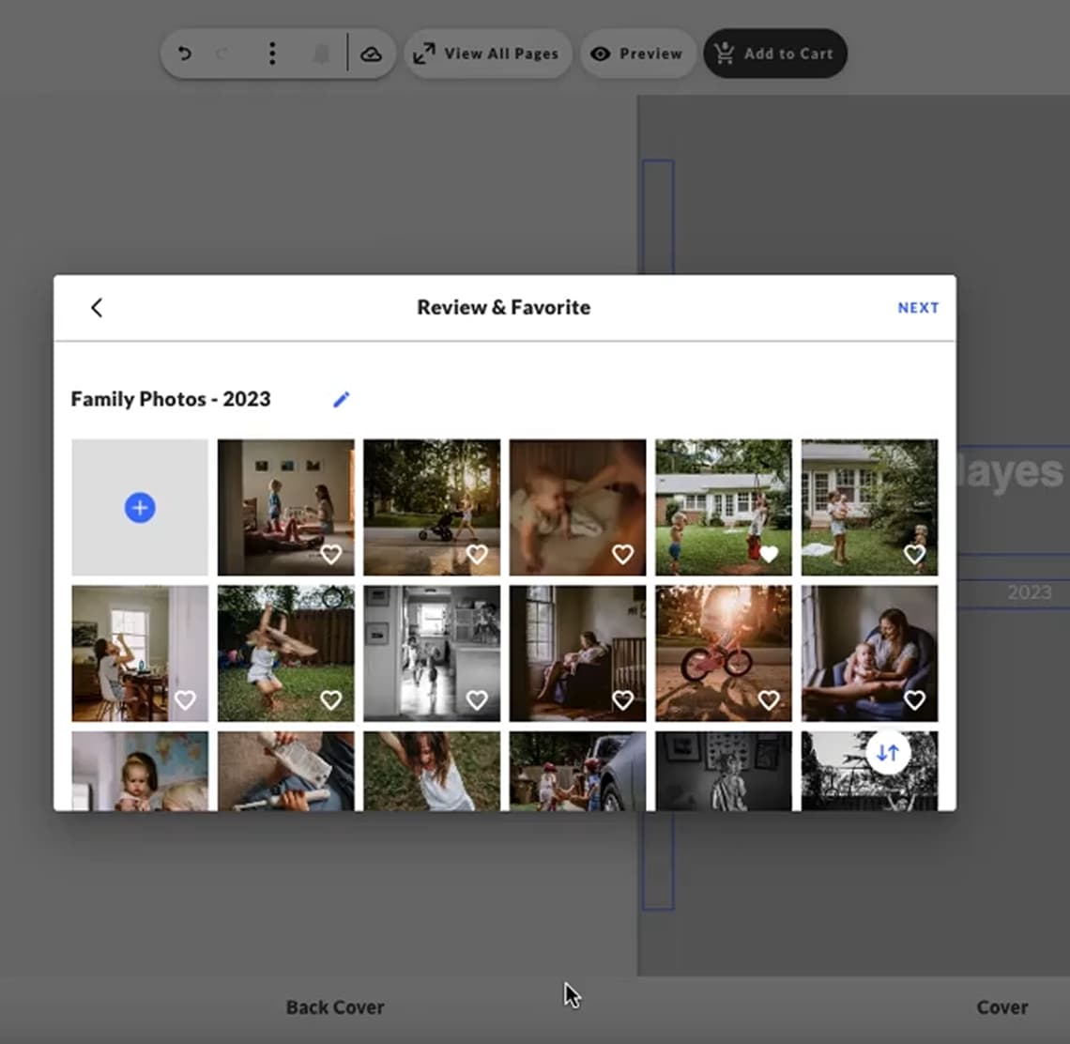This screenshot has width=1070, height=1044.
Task: Unfavorite the filled-heart backyard kids photo
Action: pyautogui.click(x=769, y=555)
